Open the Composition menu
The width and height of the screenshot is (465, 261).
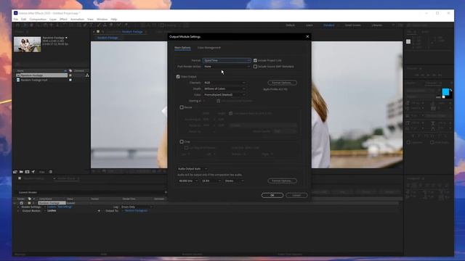click(x=38, y=20)
